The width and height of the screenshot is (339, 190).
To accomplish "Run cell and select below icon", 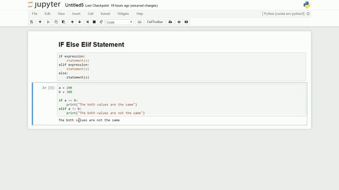I will [x=87, y=22].
